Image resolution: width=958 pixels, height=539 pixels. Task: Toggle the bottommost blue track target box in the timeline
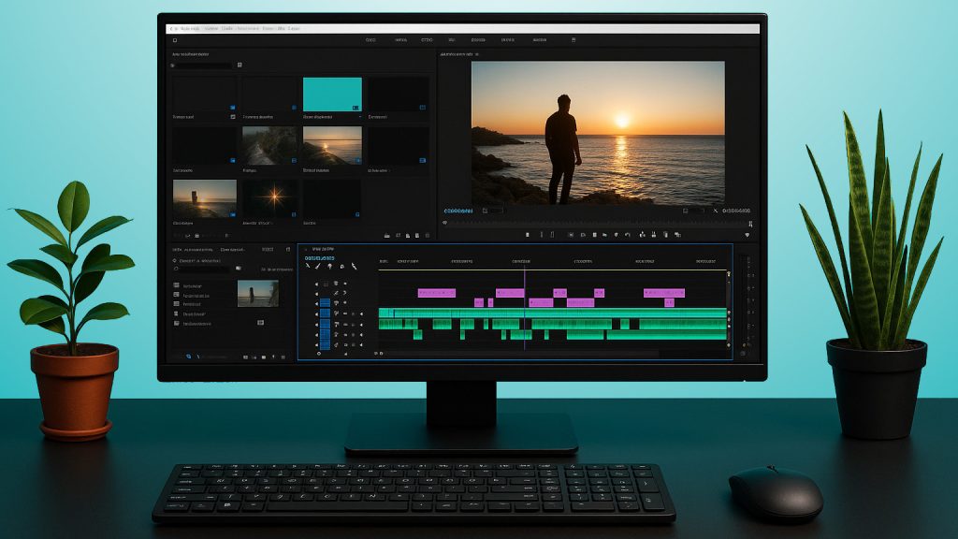(326, 343)
